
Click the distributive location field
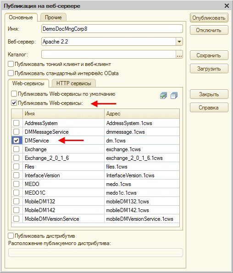95,252
